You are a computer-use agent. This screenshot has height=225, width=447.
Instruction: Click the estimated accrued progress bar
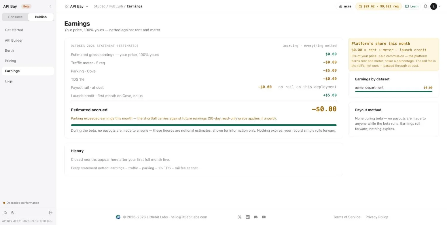(x=204, y=125)
